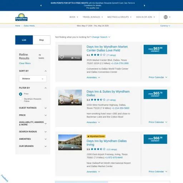This screenshot has width=183, height=183.
Task: Expand the Guest Ratings filter
Action: point(33,108)
